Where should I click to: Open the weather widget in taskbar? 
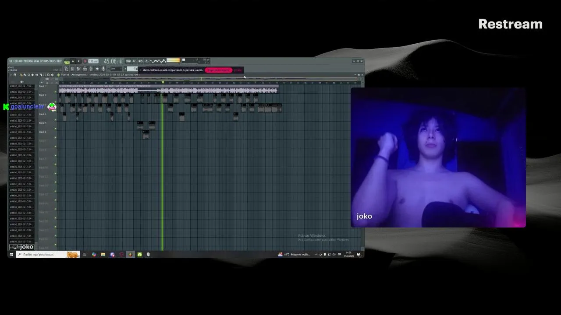(295, 255)
